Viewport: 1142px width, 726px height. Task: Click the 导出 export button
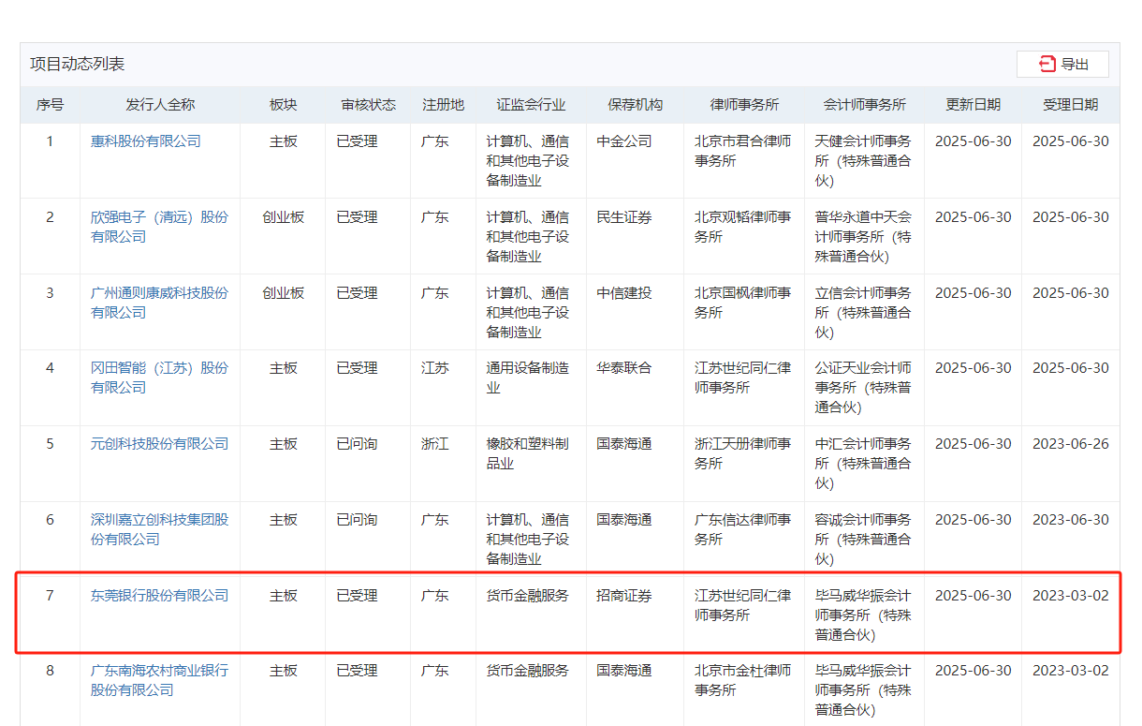click(1062, 64)
